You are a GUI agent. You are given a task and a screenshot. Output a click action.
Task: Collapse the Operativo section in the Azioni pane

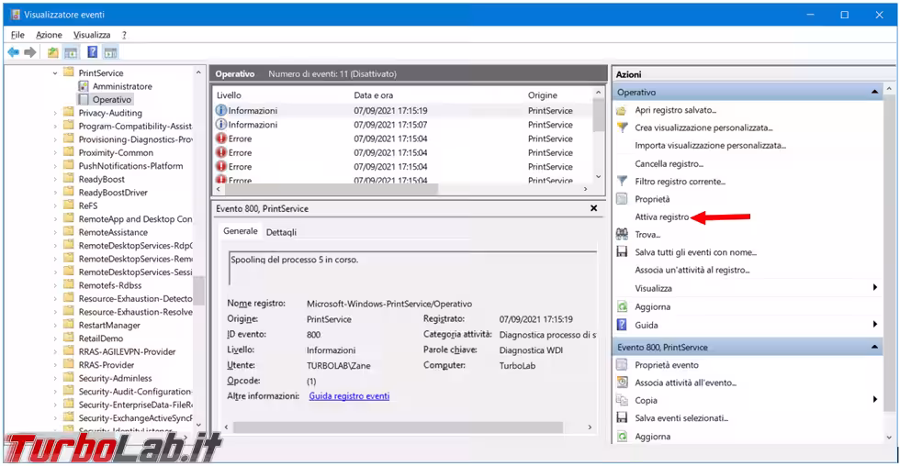click(x=874, y=93)
